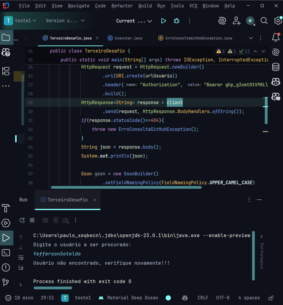The width and height of the screenshot is (283, 305).
Task: Click the Code With Me add-user icon
Action: click(x=236, y=21)
